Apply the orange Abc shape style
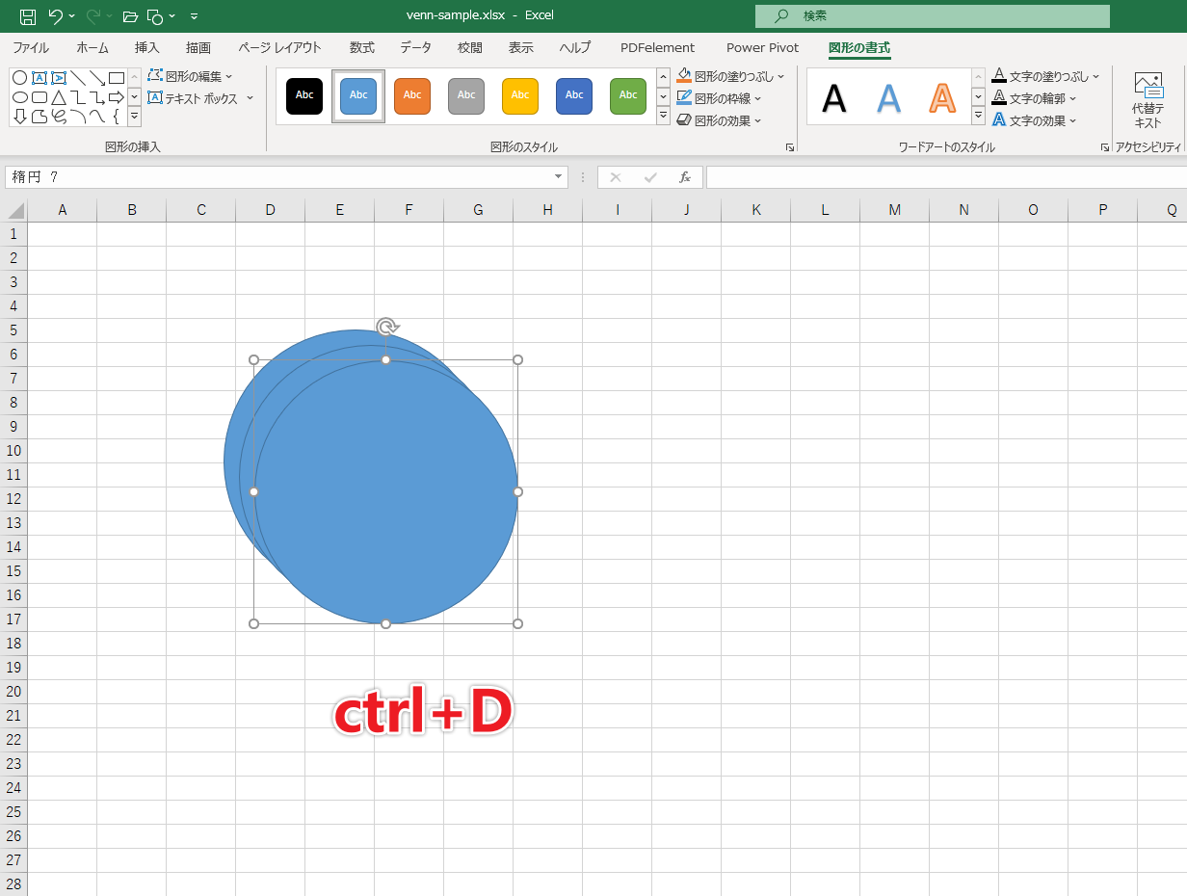Screen dimensions: 1187x896 click(412, 95)
